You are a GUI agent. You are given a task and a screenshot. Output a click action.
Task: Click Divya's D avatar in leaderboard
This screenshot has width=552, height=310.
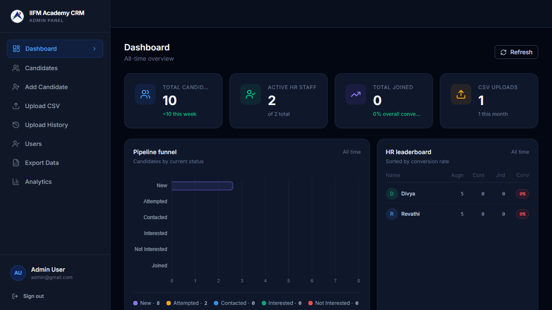pos(392,194)
